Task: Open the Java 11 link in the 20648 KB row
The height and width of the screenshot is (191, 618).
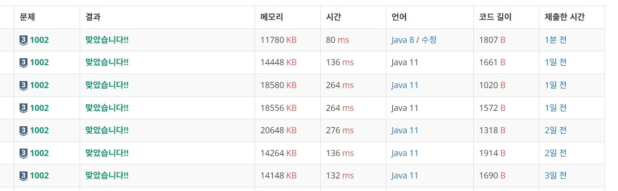Action: coord(405,130)
